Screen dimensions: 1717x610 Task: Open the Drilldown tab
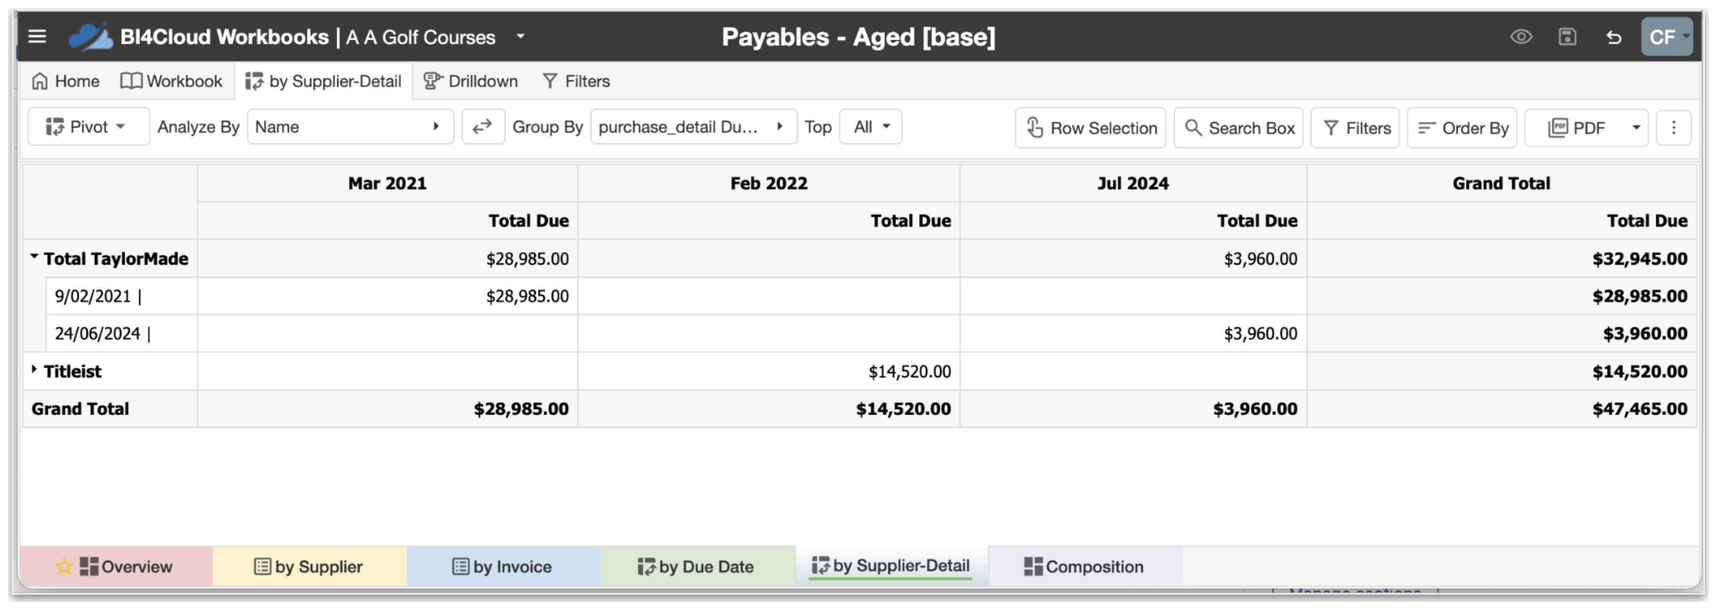[471, 81]
